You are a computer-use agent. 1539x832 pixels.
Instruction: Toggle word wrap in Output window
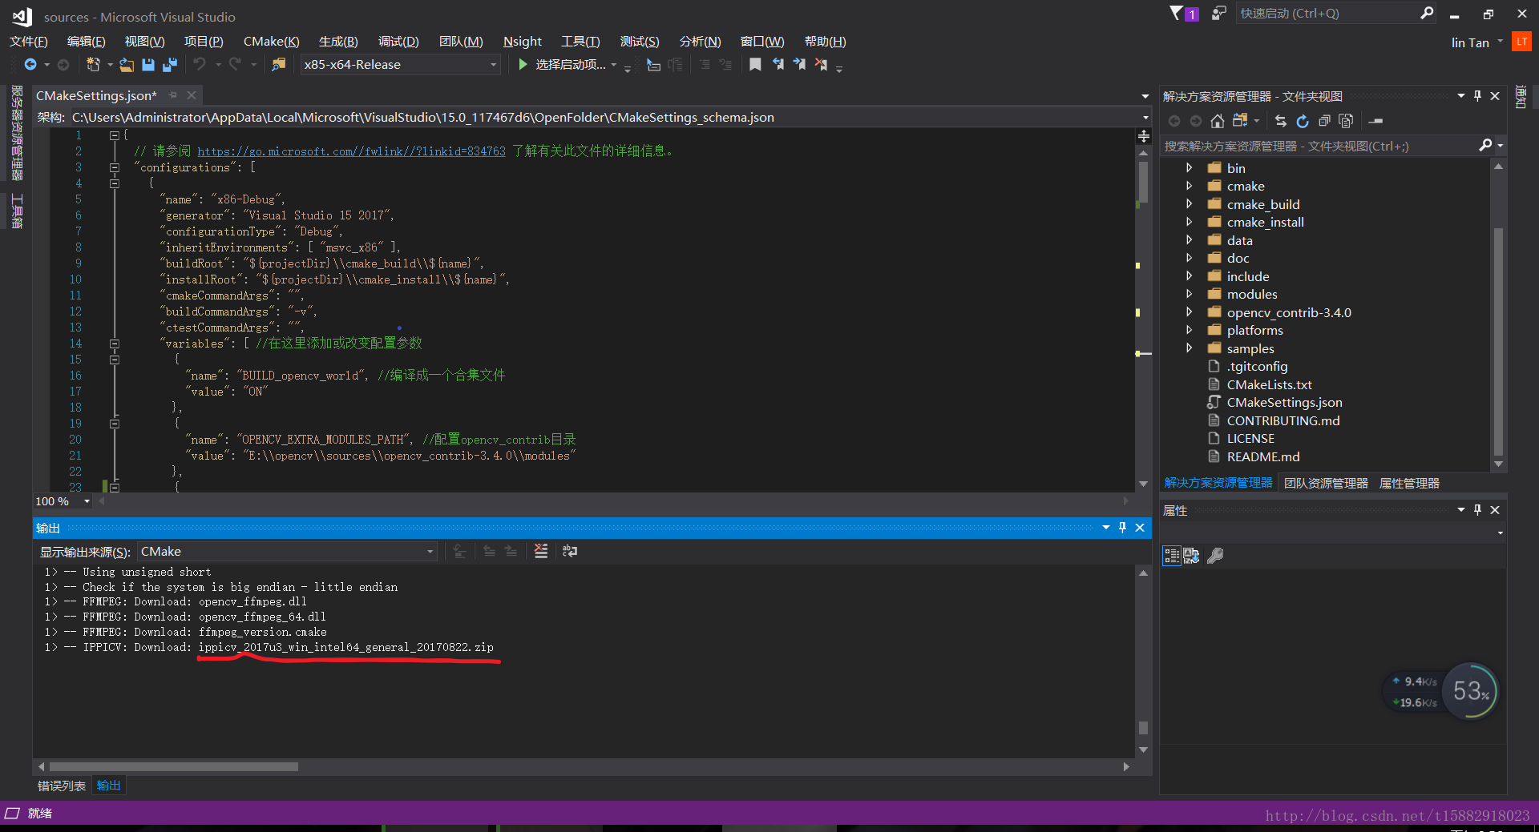(570, 551)
